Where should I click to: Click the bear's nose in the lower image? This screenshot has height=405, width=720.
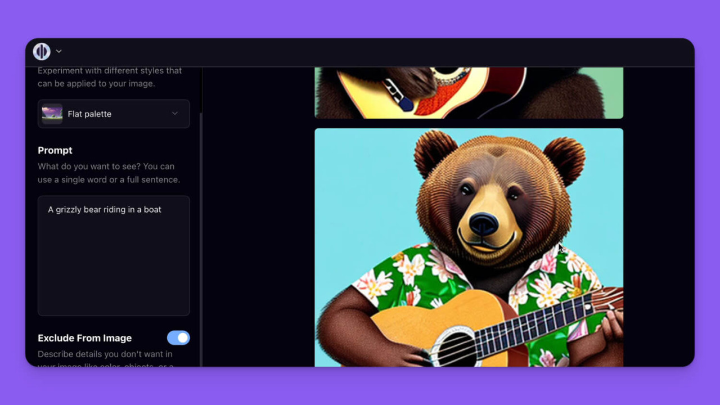(483, 223)
